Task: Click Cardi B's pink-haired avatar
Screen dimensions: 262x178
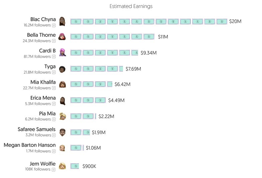Action: click(62, 52)
